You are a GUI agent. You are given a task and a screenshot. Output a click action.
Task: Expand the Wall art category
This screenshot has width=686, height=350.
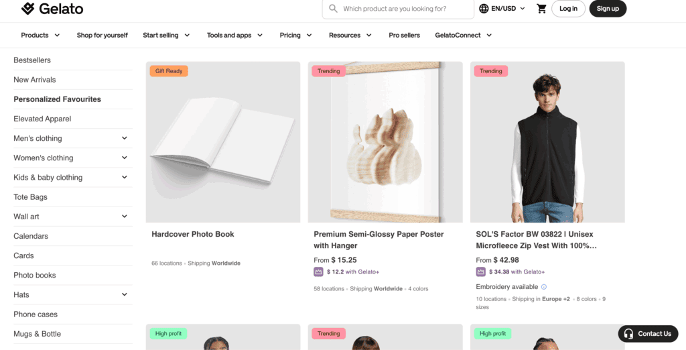coord(125,217)
